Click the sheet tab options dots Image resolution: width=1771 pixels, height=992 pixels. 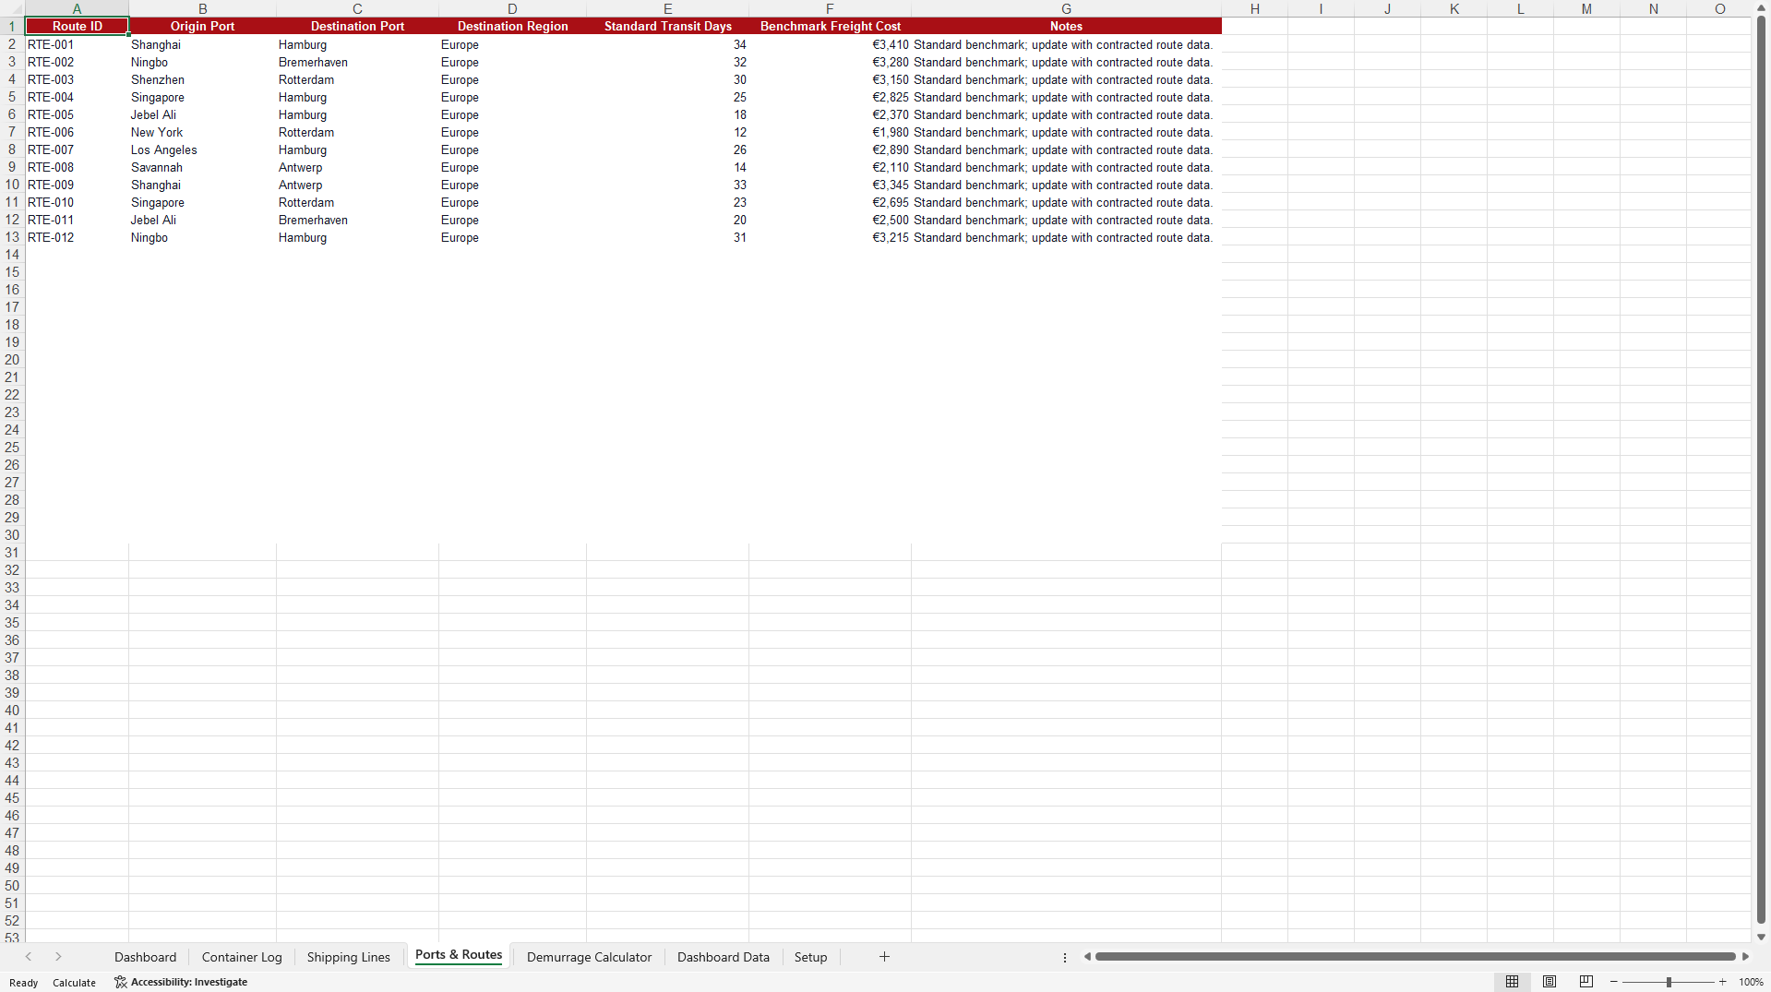[1065, 957]
